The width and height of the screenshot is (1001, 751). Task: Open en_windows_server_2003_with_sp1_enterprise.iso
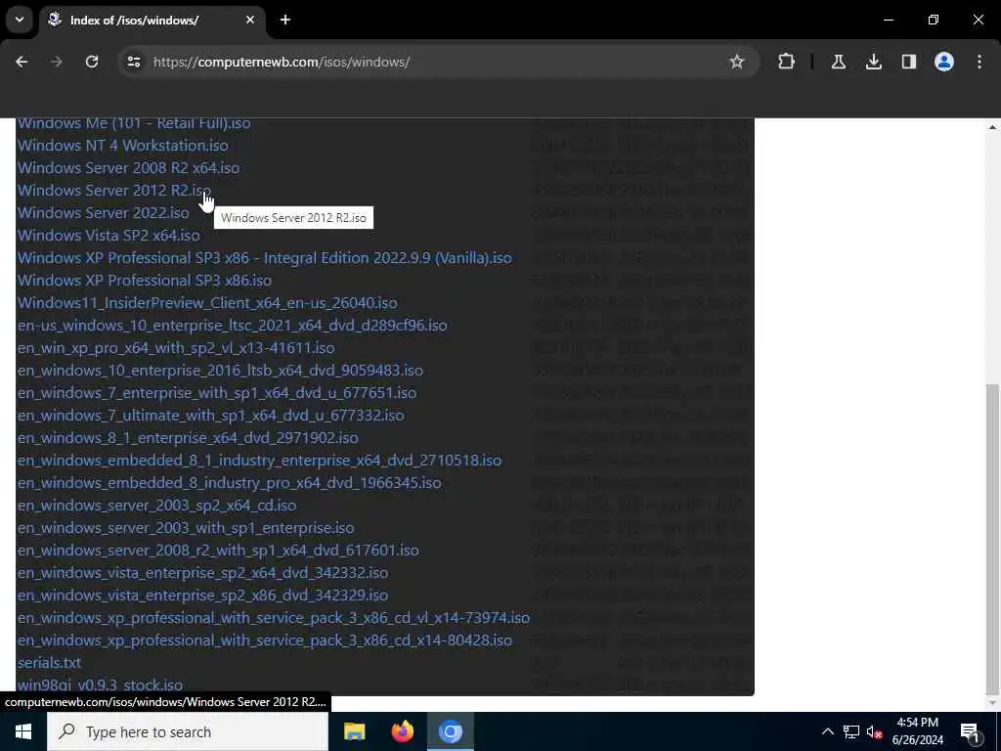pos(185,528)
